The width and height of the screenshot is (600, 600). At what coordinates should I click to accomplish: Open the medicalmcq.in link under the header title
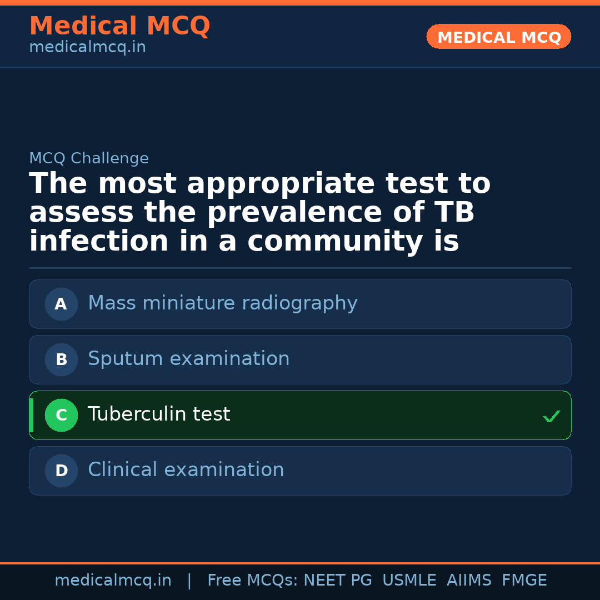87,48
